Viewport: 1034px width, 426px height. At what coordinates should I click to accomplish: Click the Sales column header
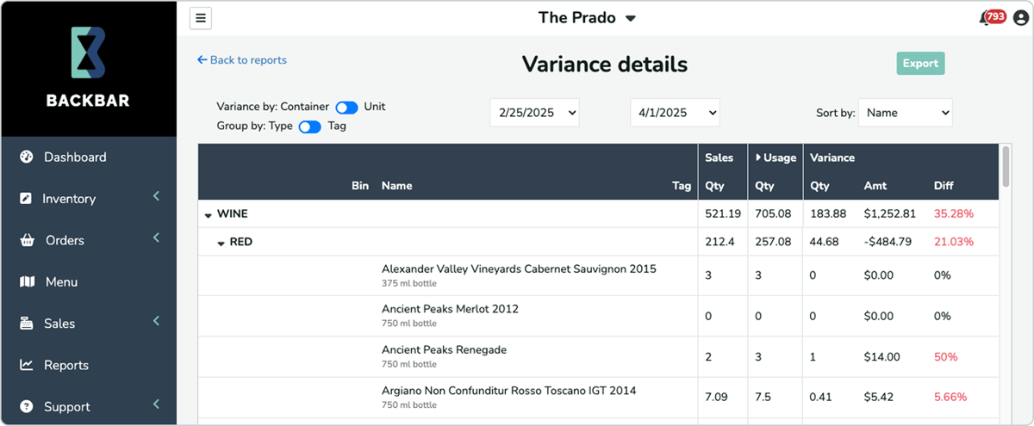point(719,157)
